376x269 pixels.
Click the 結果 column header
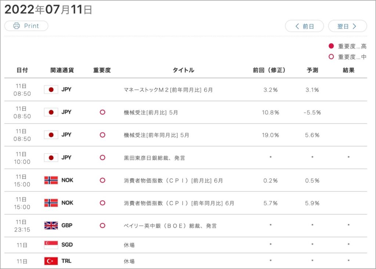348,70
